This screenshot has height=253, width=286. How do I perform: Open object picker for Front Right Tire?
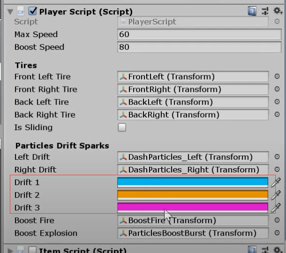[x=277, y=89]
